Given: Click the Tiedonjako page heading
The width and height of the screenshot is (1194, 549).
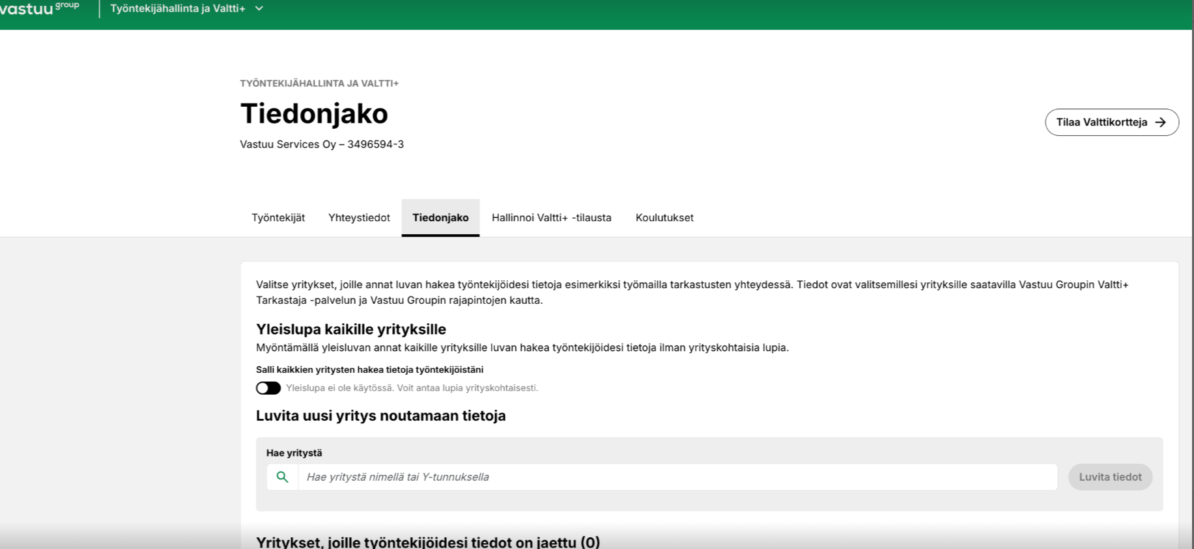Looking at the screenshot, I should 314,114.
